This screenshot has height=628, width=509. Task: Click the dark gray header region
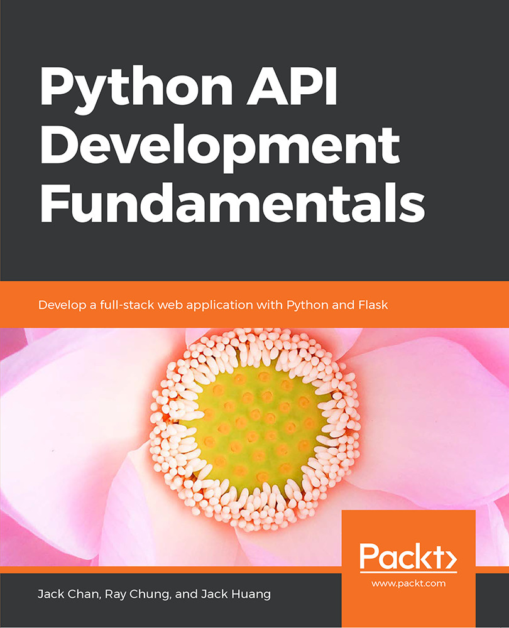point(255,38)
